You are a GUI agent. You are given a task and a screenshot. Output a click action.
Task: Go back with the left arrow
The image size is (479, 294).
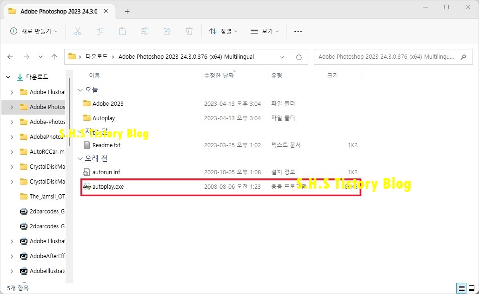(10, 56)
